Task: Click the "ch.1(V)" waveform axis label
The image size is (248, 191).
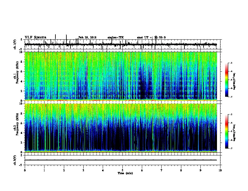Action: pos(15,44)
